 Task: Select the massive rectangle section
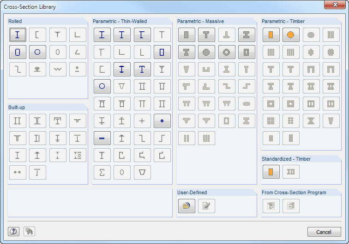point(187,35)
